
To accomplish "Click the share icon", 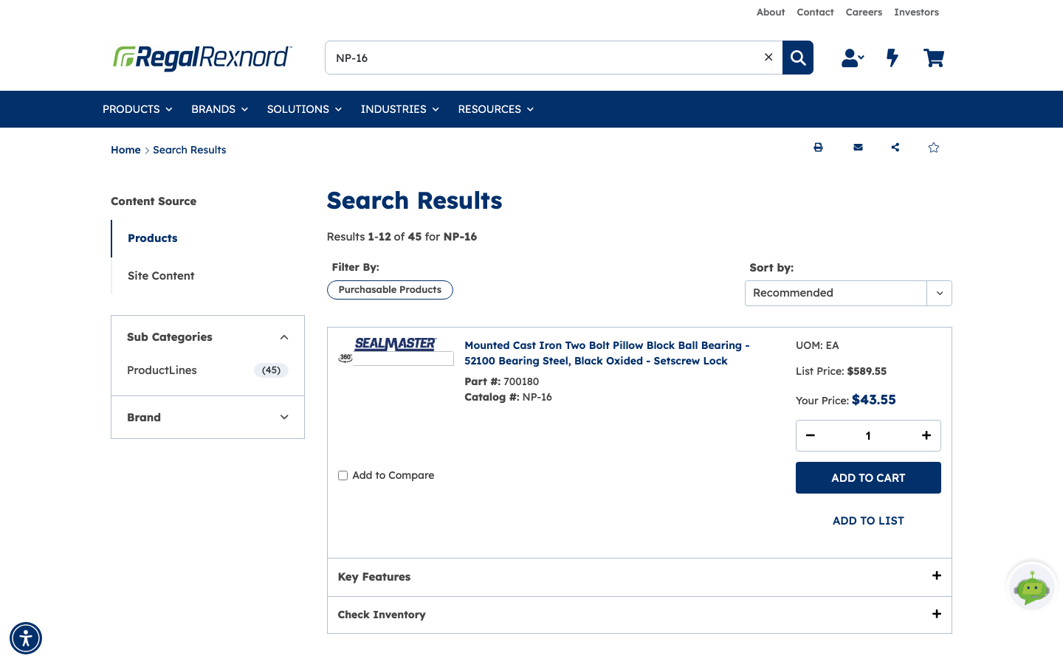I will coord(895,148).
